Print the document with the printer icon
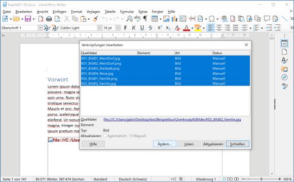Screen dimensions: 294x182 [x=49, y=19]
